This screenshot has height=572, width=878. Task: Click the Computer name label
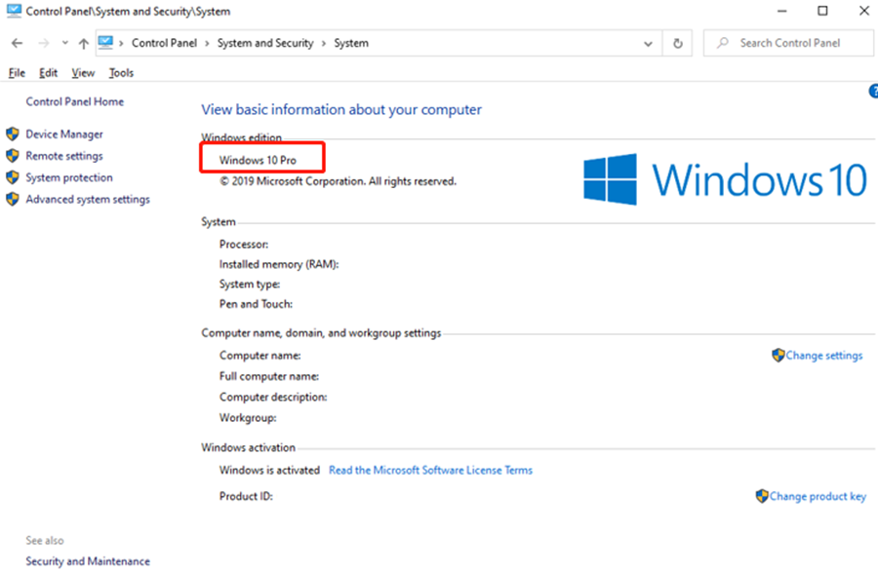(259, 356)
